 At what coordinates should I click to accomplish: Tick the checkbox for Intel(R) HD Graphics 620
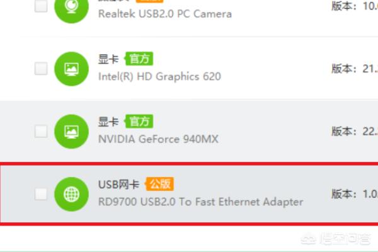pos(41,69)
